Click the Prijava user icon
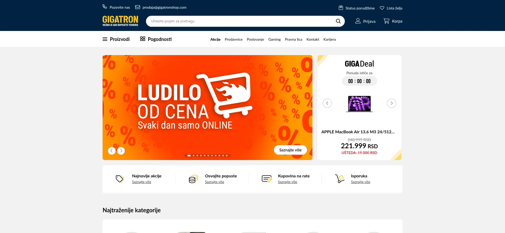This screenshot has height=233, width=505. 358,21
